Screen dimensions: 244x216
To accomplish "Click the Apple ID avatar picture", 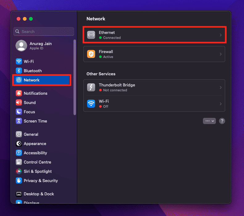I will pos(21,46).
